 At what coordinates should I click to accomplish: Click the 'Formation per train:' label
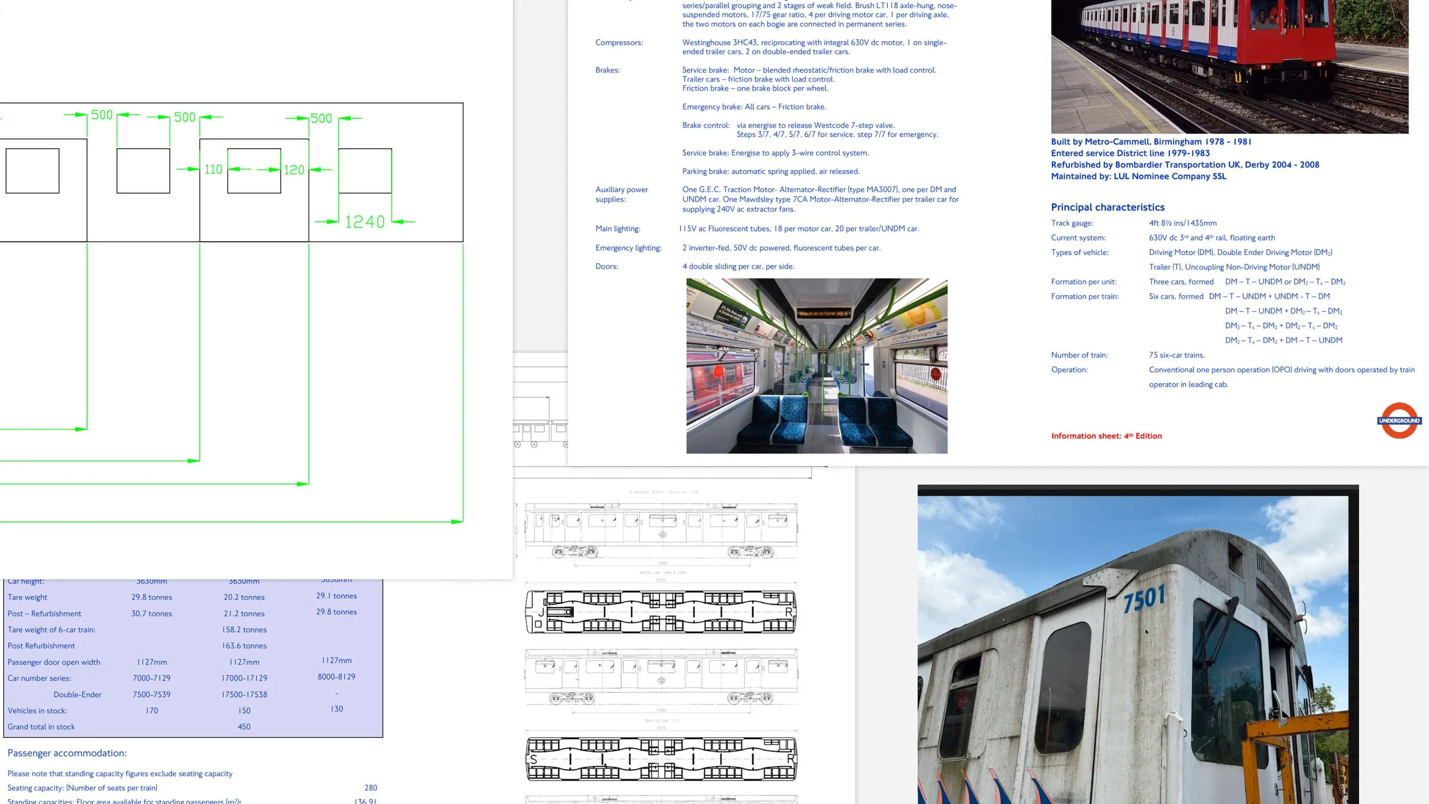coord(1085,296)
